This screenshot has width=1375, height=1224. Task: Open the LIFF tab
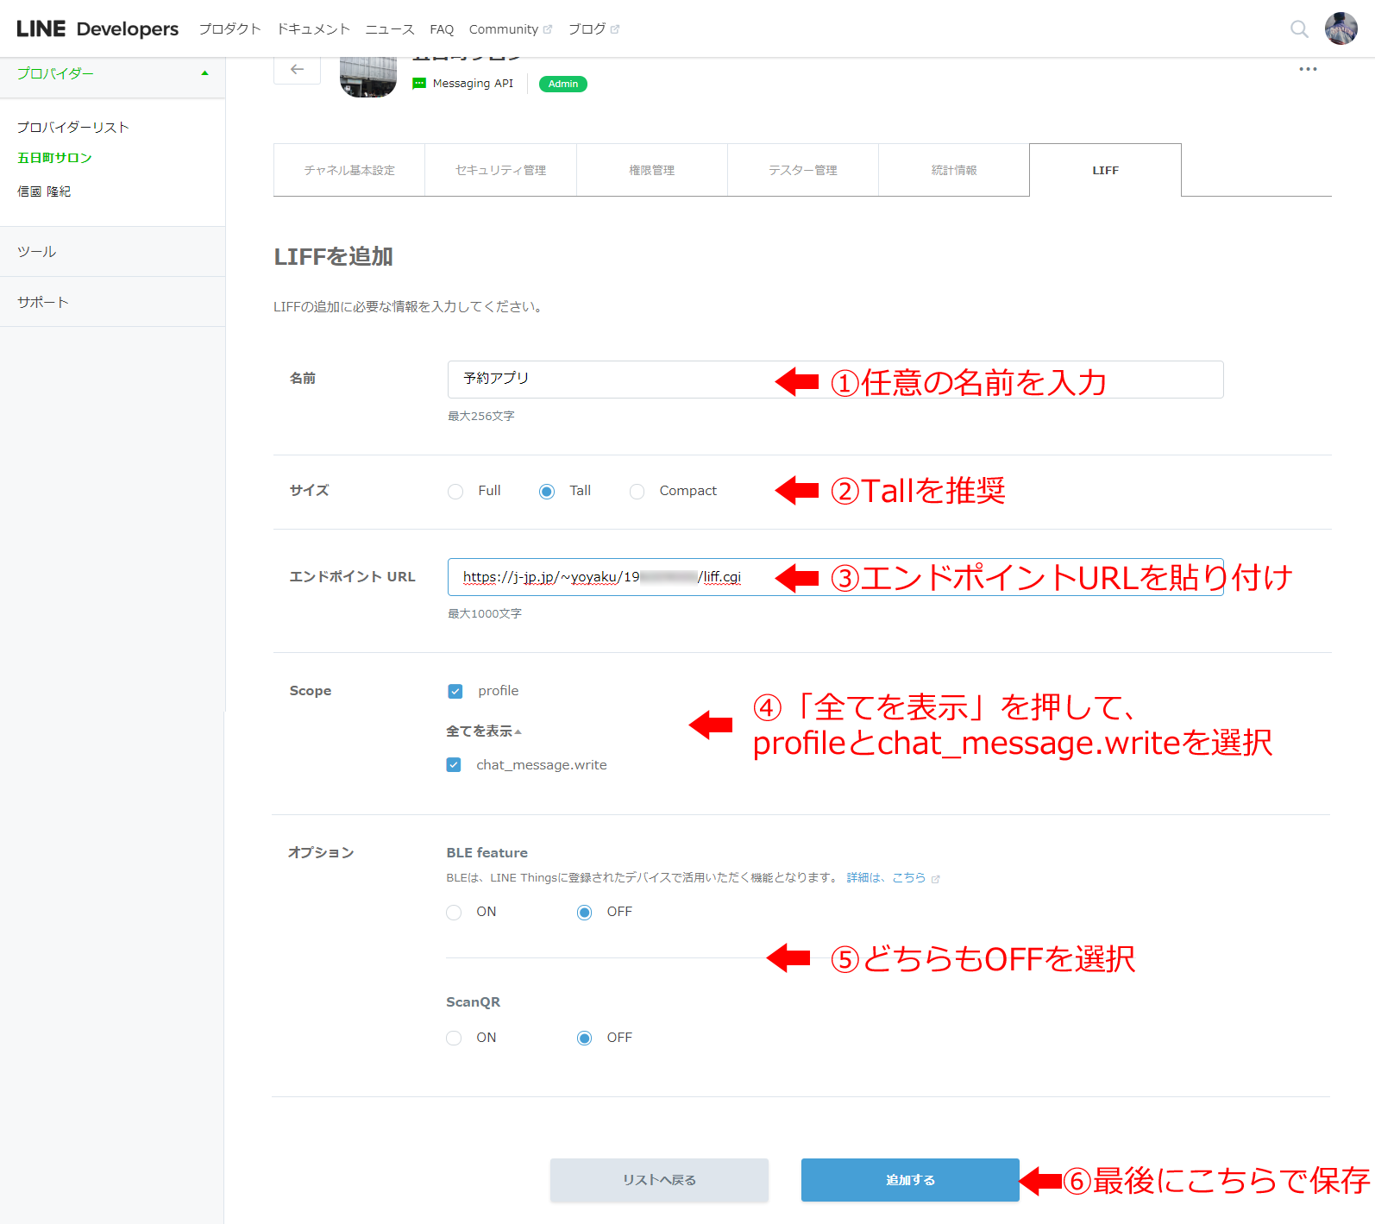coord(1105,170)
